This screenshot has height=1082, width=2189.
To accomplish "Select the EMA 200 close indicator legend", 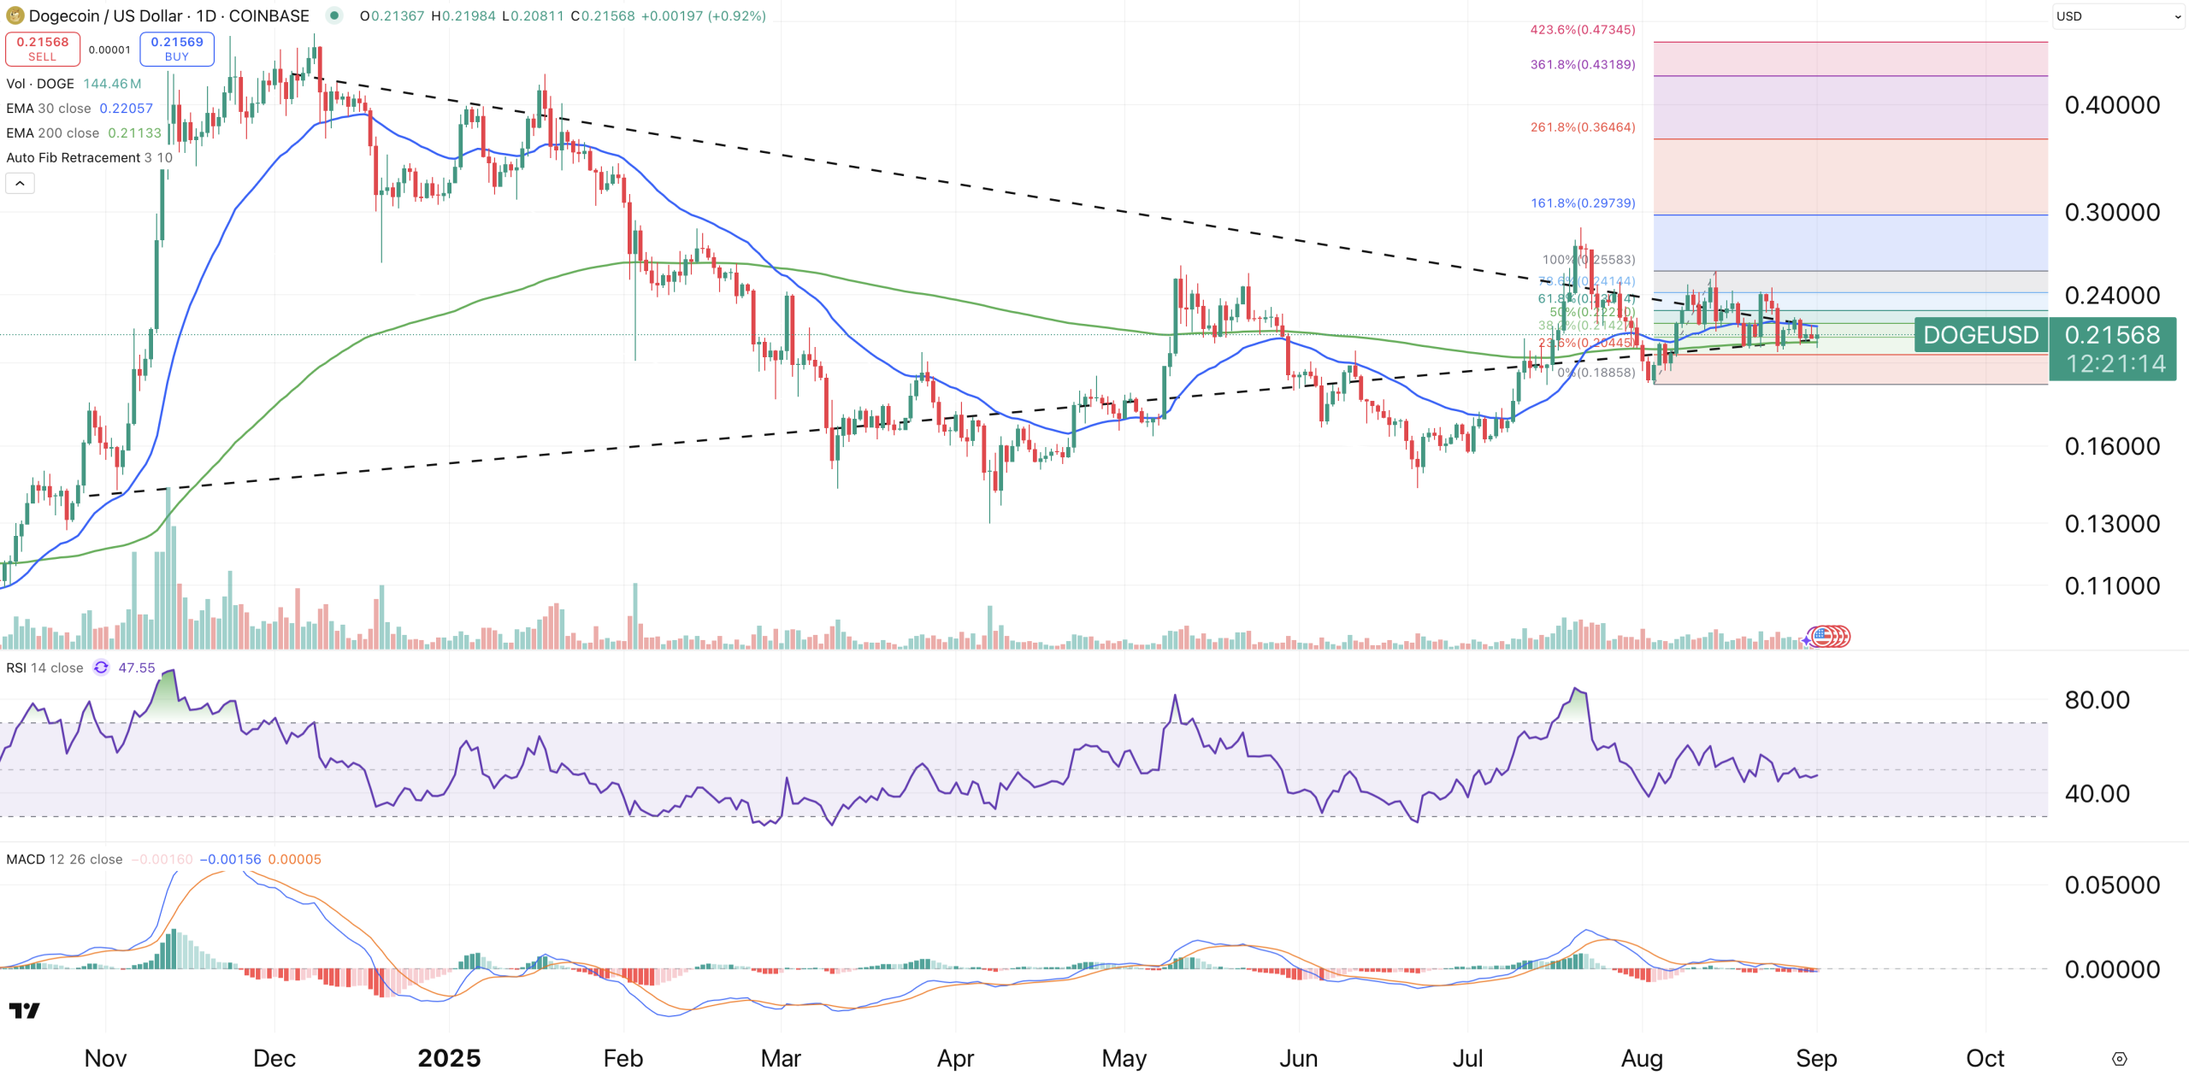I will pos(53,133).
